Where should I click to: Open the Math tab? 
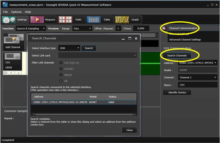pyautogui.click(x=72, y=20)
